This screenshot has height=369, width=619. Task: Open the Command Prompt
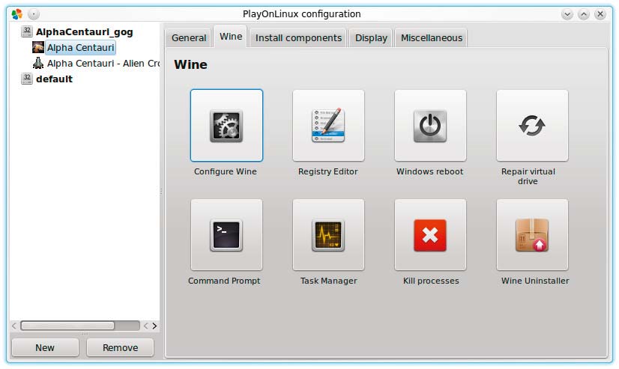point(226,235)
